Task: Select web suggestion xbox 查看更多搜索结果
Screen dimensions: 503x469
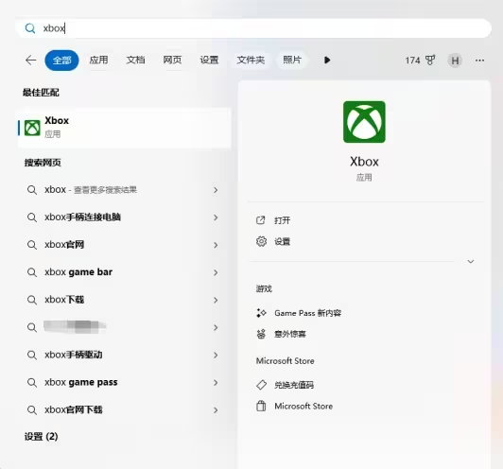Action: point(91,190)
